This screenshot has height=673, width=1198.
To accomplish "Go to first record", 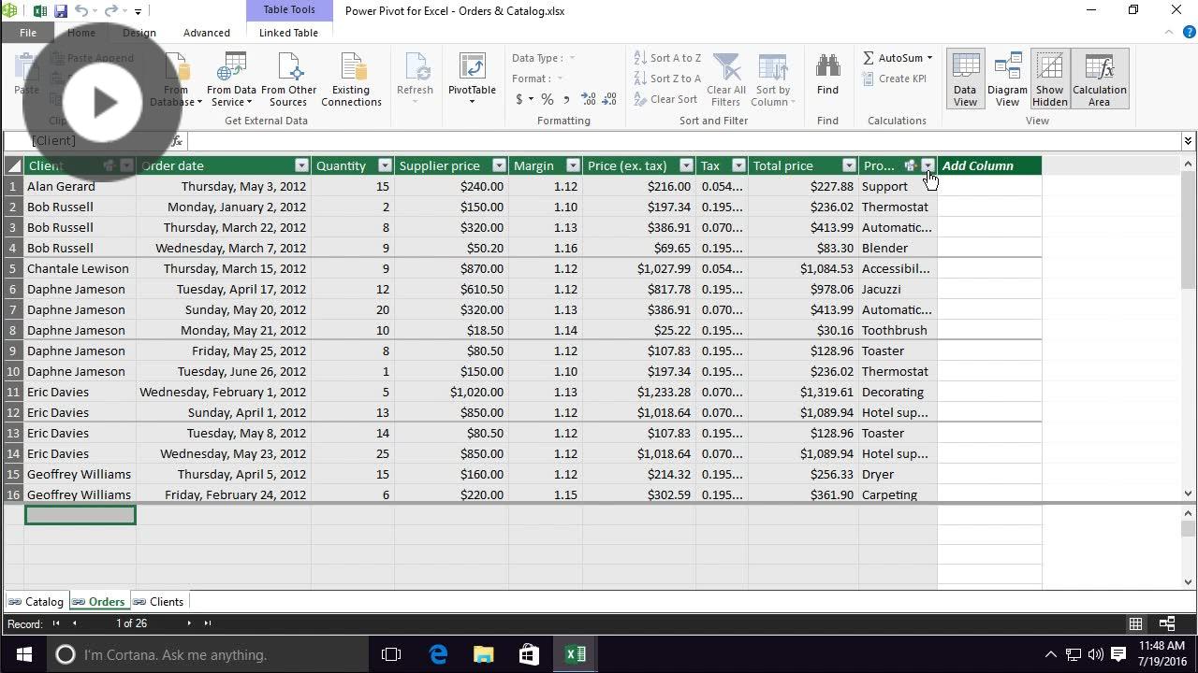I will pyautogui.click(x=55, y=623).
